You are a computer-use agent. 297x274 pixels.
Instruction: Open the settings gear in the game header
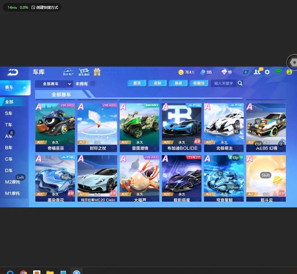(267, 72)
